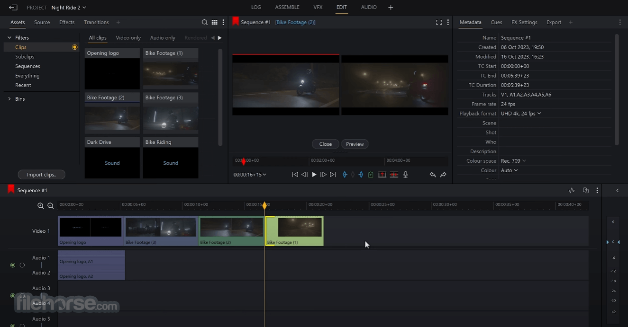This screenshot has height=327, width=628.
Task: Jump to the start of the clip
Action: click(x=295, y=175)
